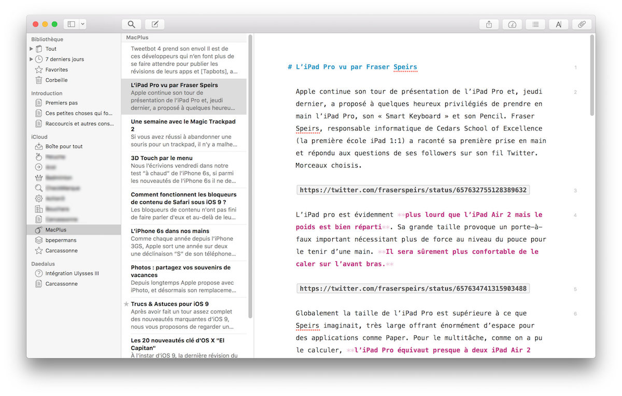Select the MacPlus group in iCloud

pos(74,230)
